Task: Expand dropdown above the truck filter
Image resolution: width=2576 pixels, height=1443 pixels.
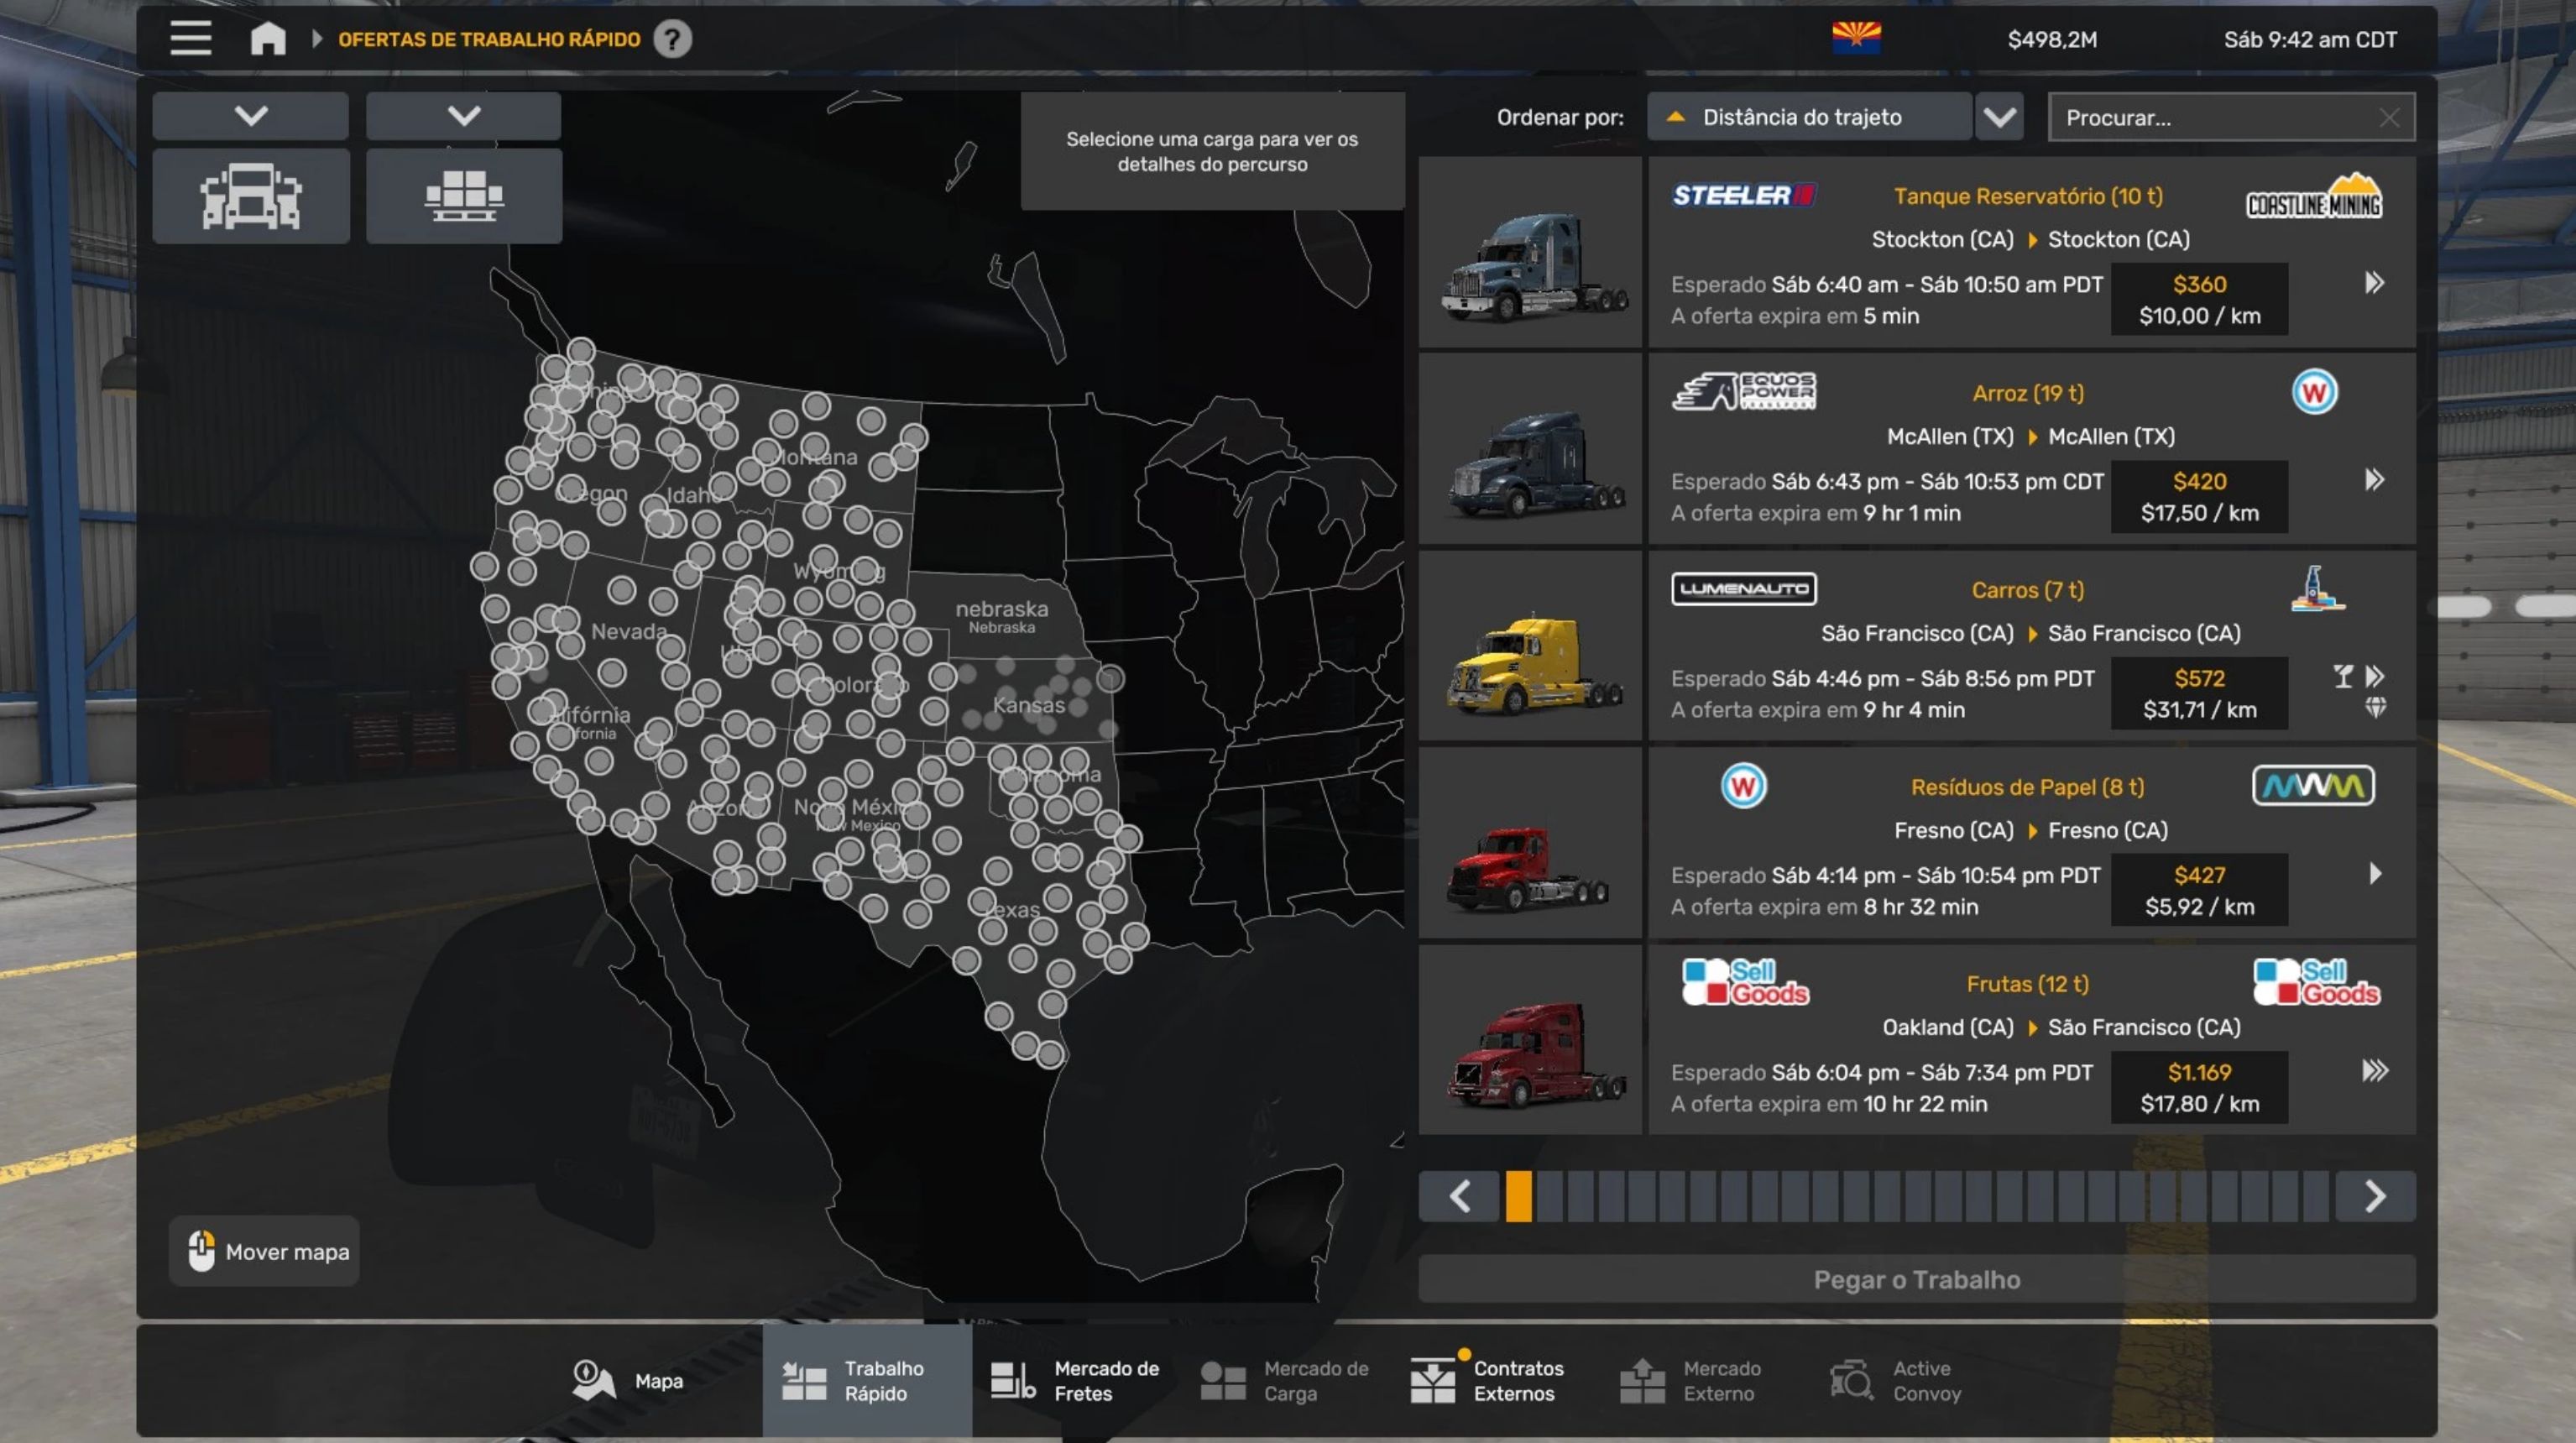Action: (251, 116)
